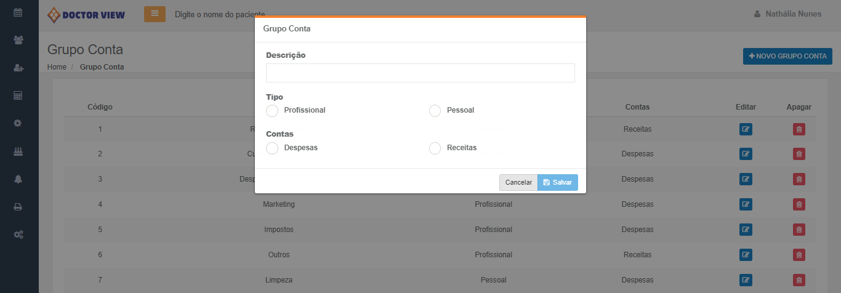The image size is (841, 293).
Task: Open the calendar icon in the sidebar
Action: click(18, 12)
